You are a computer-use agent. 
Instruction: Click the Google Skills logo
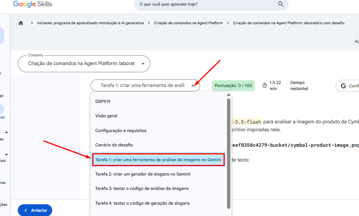[33, 4]
